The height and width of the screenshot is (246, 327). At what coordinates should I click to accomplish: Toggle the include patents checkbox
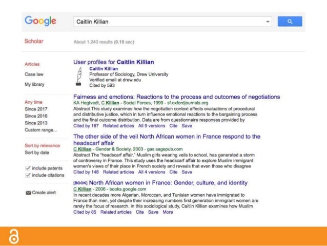(x=28, y=168)
